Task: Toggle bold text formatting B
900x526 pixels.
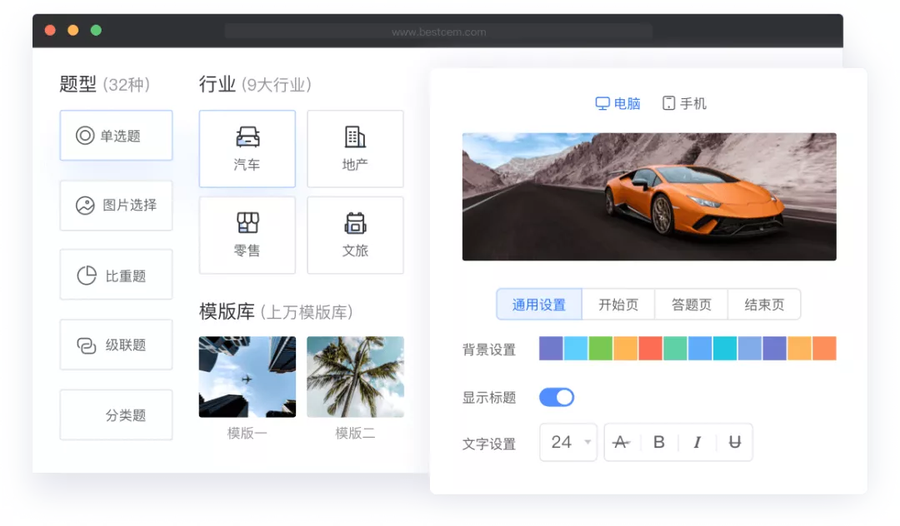Action: click(659, 443)
